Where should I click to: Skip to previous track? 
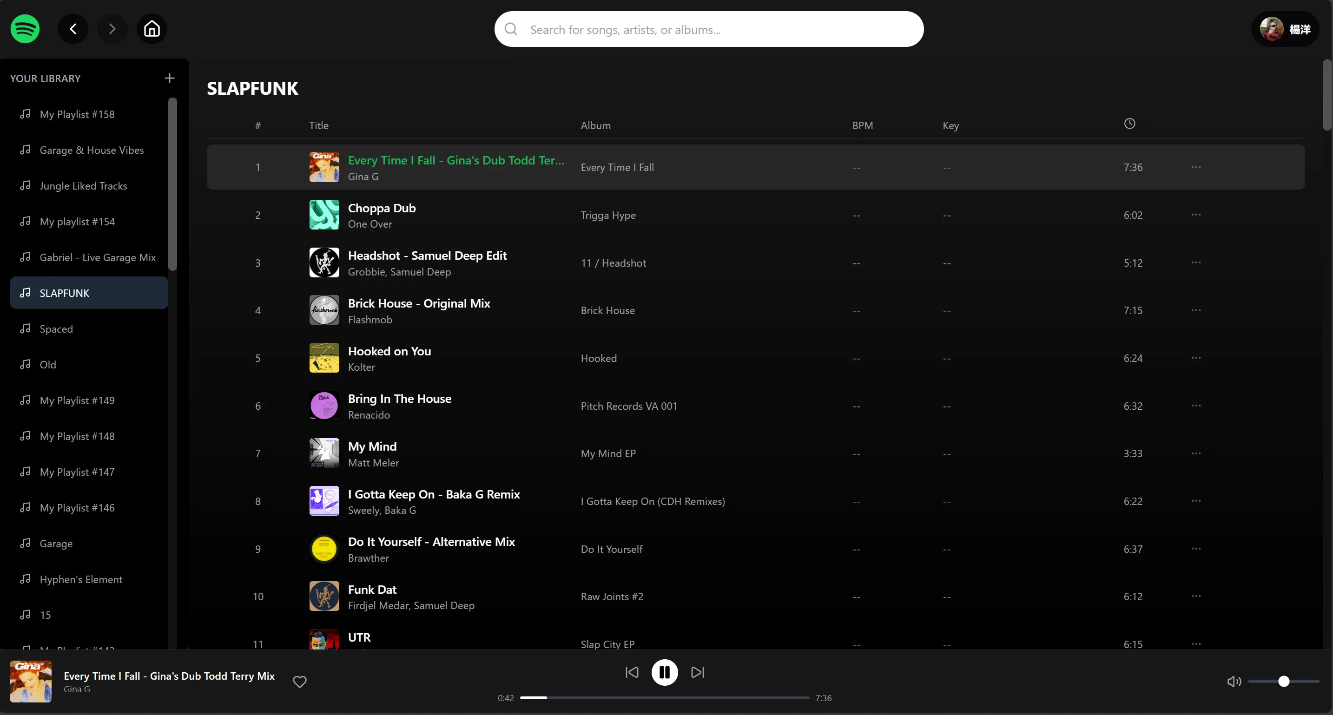632,672
